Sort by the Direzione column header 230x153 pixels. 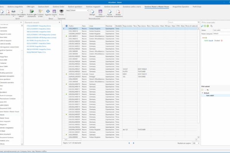click(x=110, y=26)
